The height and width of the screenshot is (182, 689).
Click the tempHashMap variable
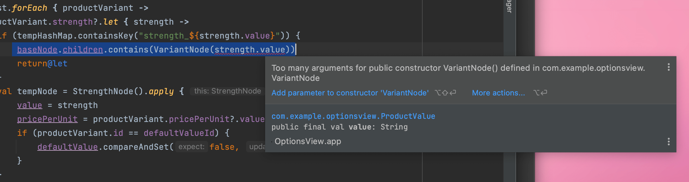pyautogui.click(x=45, y=36)
